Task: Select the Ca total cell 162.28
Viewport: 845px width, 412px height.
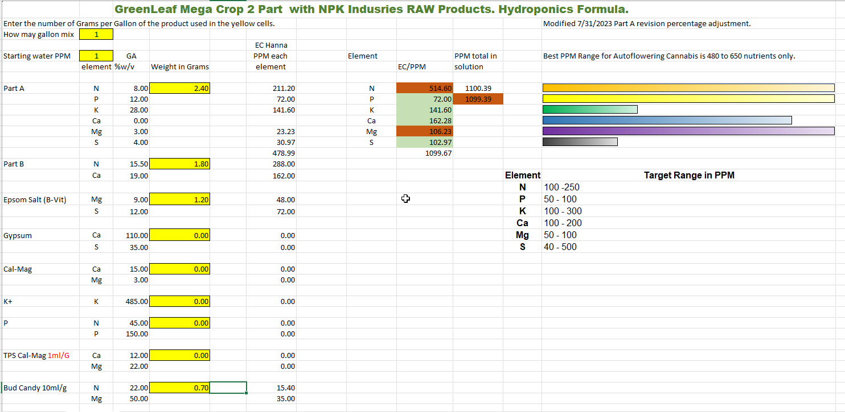Action: click(x=425, y=120)
